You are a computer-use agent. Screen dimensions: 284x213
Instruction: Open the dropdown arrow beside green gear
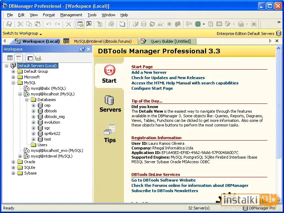(204, 24)
